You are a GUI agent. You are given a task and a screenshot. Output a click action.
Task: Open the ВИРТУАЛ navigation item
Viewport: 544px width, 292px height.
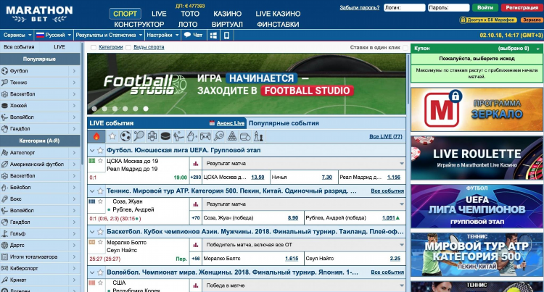(x=227, y=25)
